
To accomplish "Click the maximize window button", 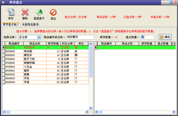I will pos(171,3).
